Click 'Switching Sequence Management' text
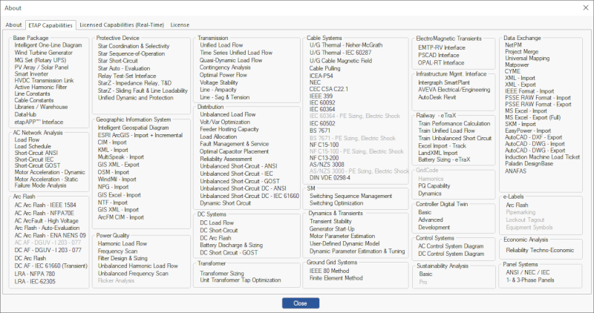Image resolution: width=594 pixels, height=313 pixels. point(350,196)
